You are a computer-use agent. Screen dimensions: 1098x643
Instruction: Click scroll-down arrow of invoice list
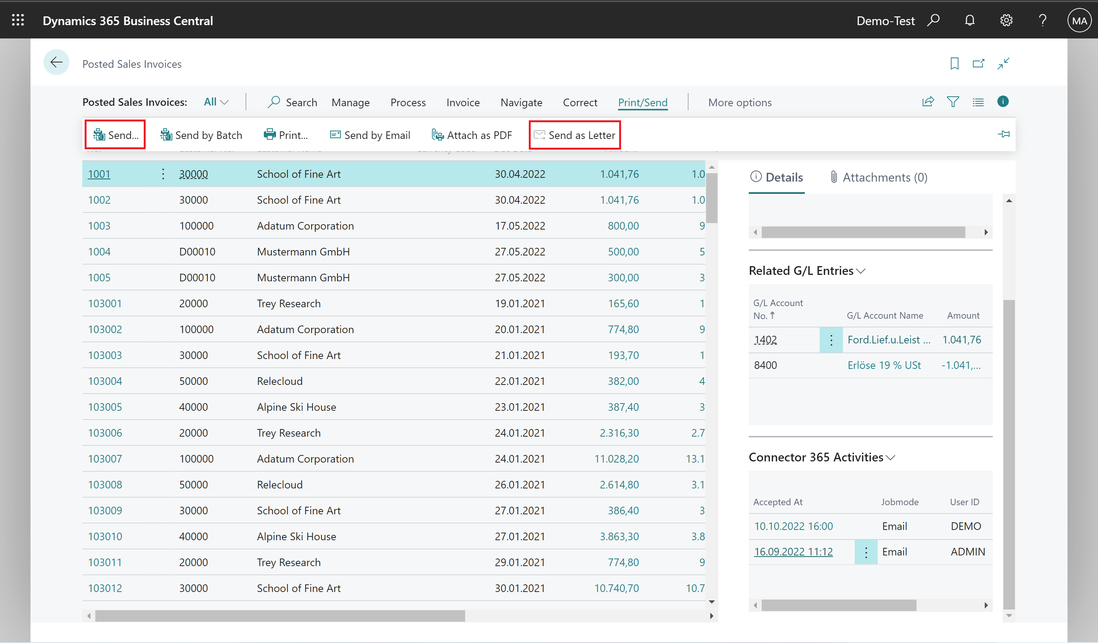click(x=711, y=602)
